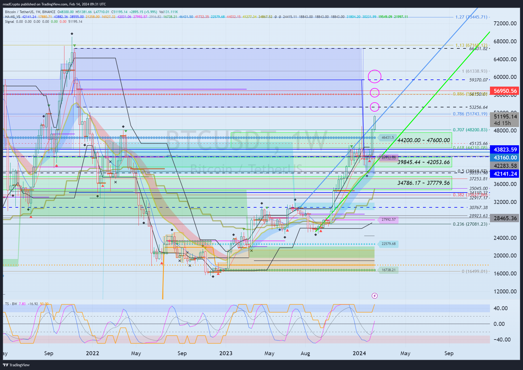523x370 pixels.
Task: Click the 0 (16499.01) Fibonacci label
Action: (475, 271)
